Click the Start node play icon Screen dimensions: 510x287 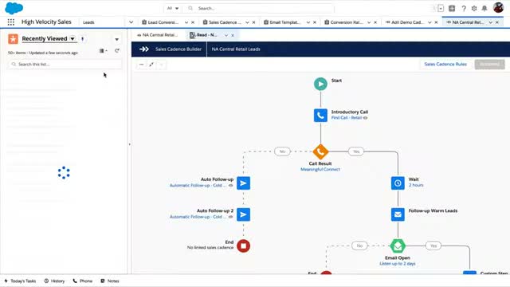[320, 84]
